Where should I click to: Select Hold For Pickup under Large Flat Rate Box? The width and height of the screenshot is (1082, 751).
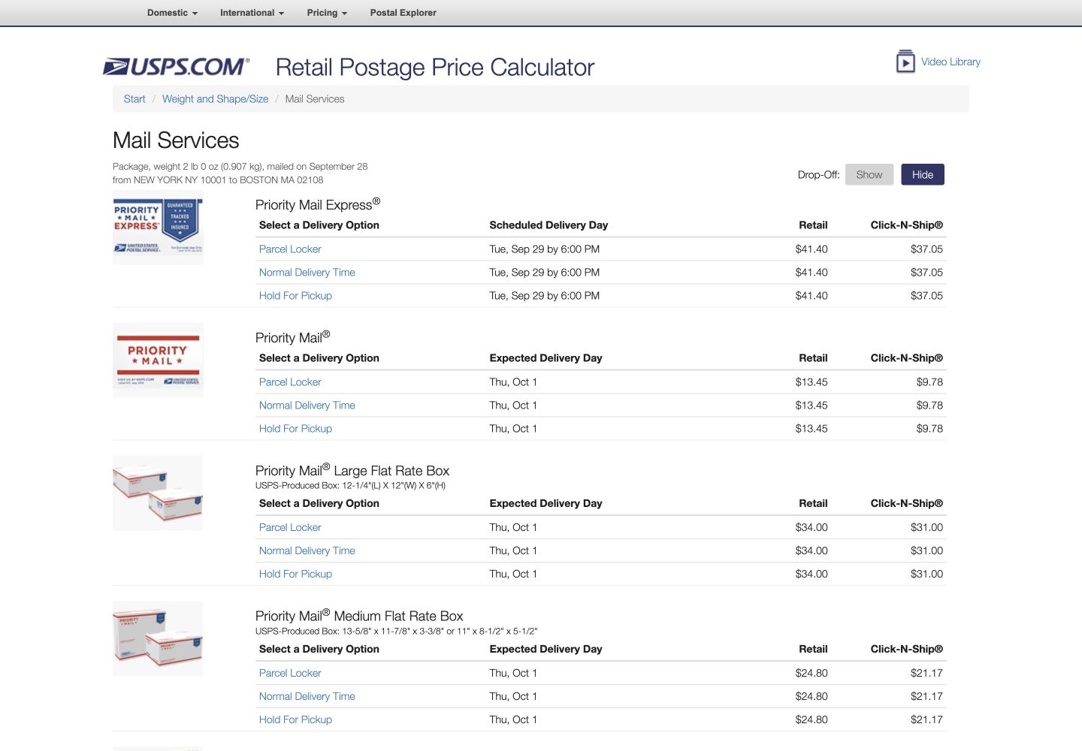pyautogui.click(x=295, y=575)
